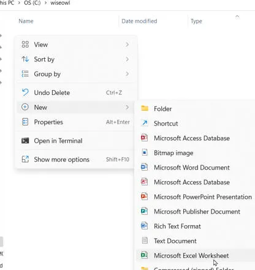Select Show more options

75,159
